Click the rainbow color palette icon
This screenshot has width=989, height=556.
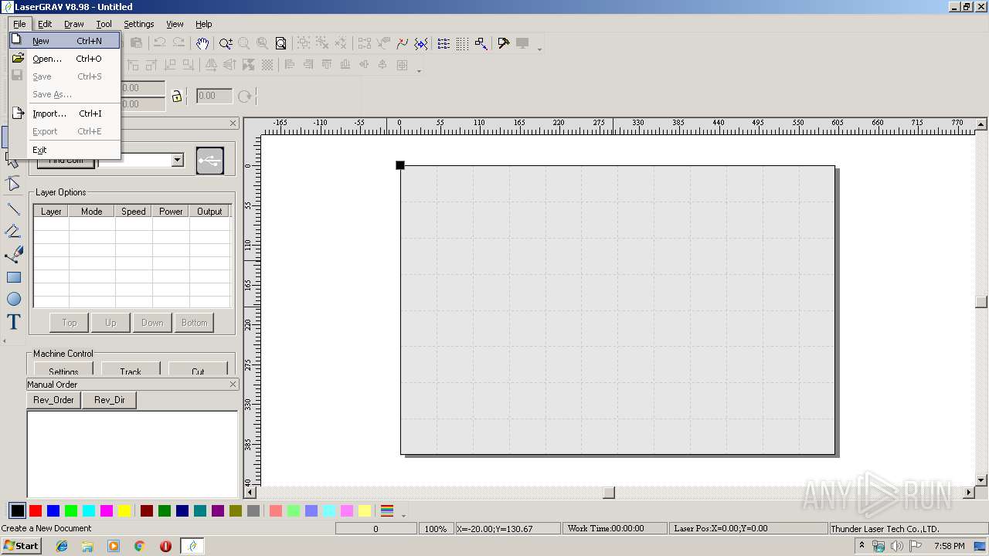pyautogui.click(x=387, y=510)
